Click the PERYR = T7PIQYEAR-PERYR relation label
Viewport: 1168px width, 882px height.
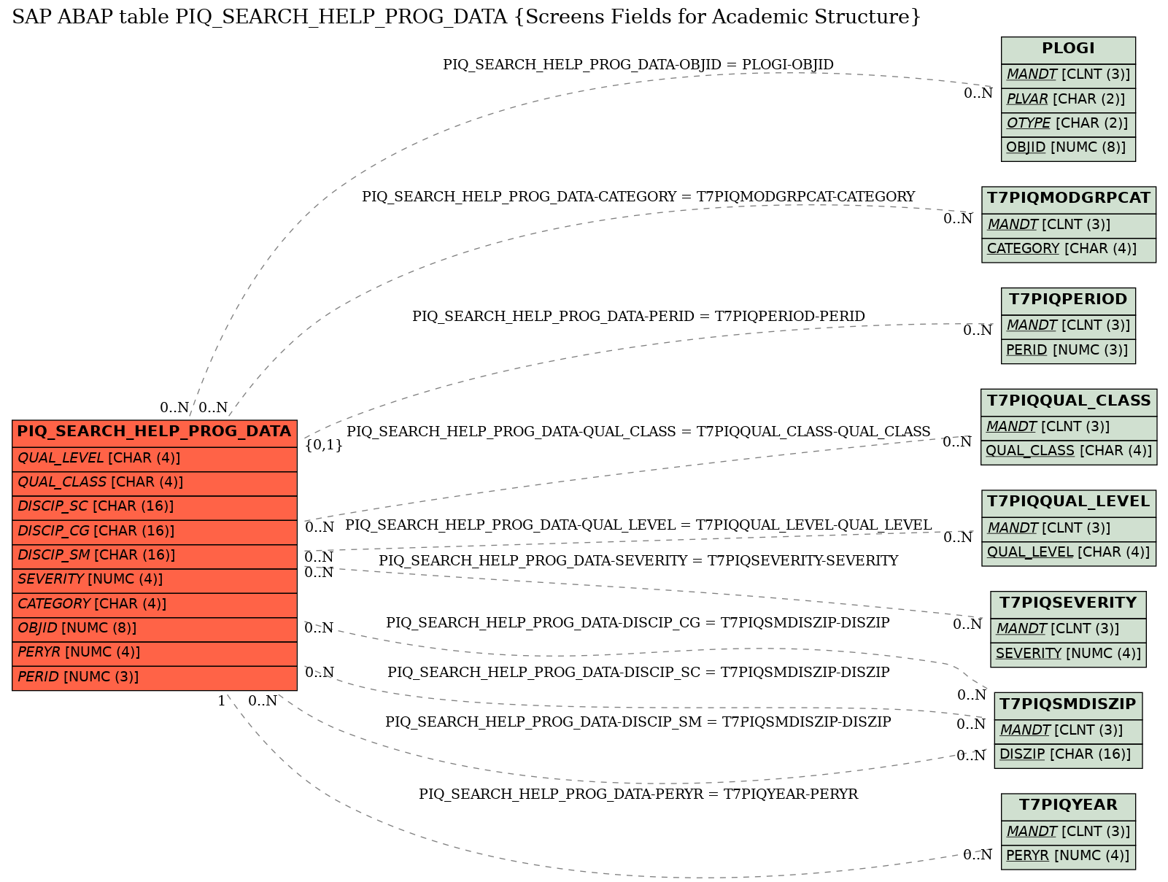point(638,794)
